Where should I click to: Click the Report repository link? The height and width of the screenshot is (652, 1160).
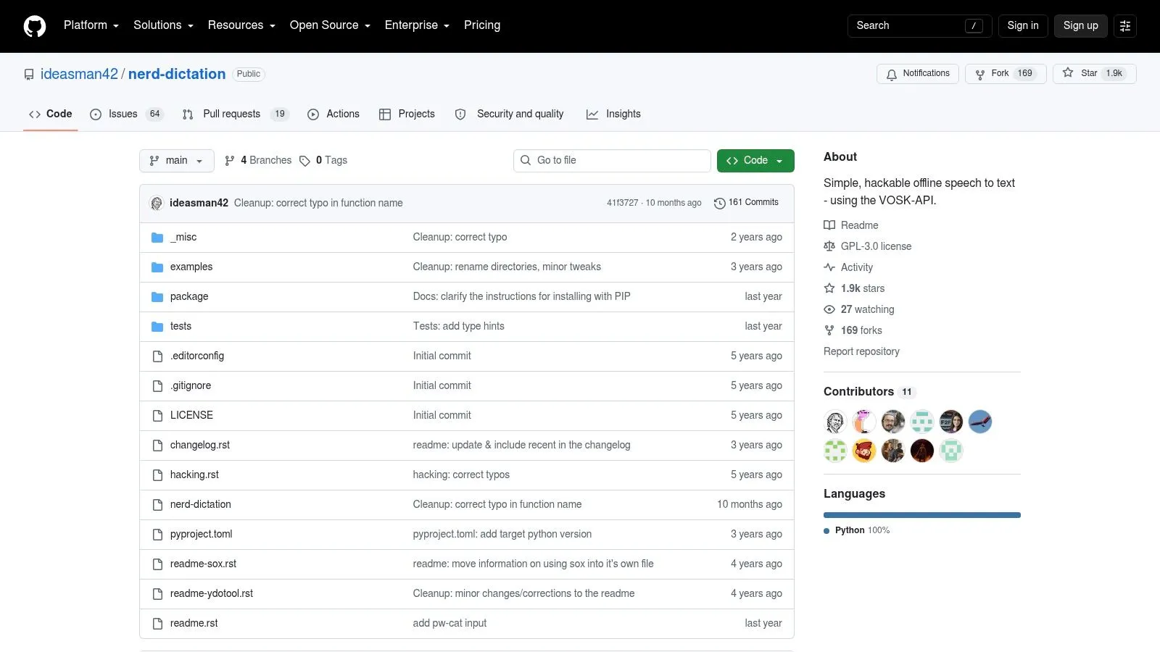tap(861, 351)
